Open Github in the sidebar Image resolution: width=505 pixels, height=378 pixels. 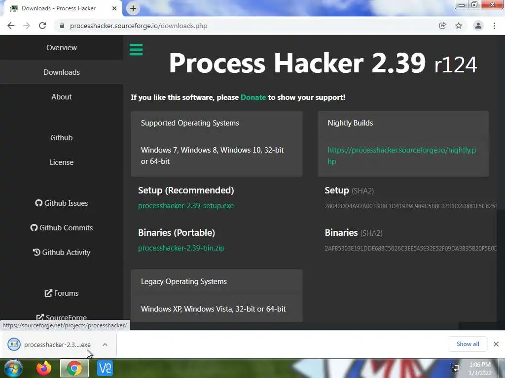62,138
